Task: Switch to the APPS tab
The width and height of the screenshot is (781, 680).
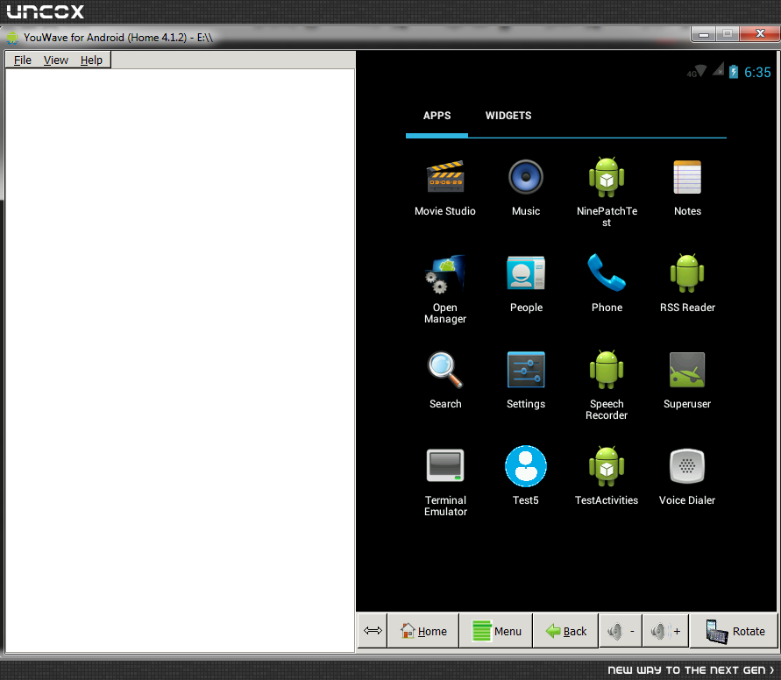Action: [437, 116]
